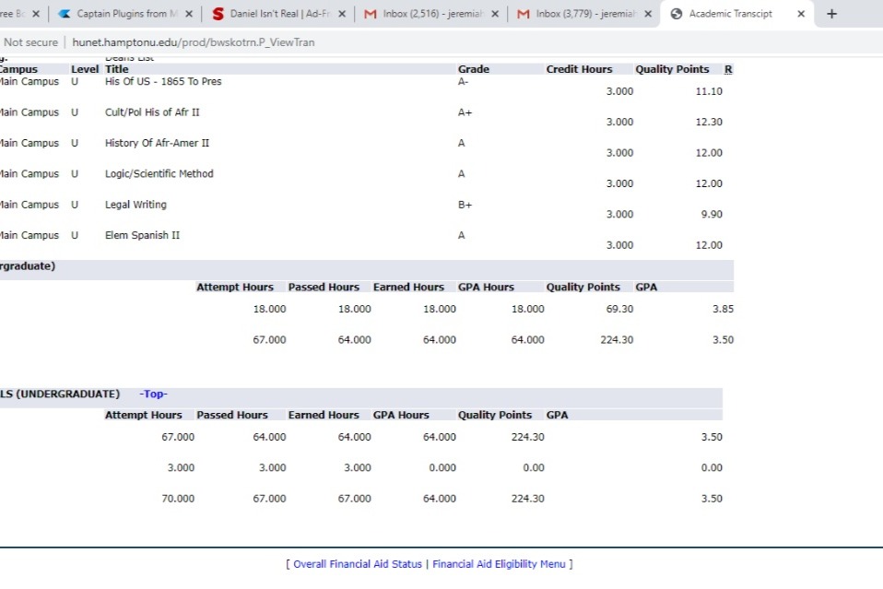Viewport: 883px width, 589px height.
Task: Click the red S favicon on Daniel Isn't Real tab
Action: pyautogui.click(x=218, y=14)
